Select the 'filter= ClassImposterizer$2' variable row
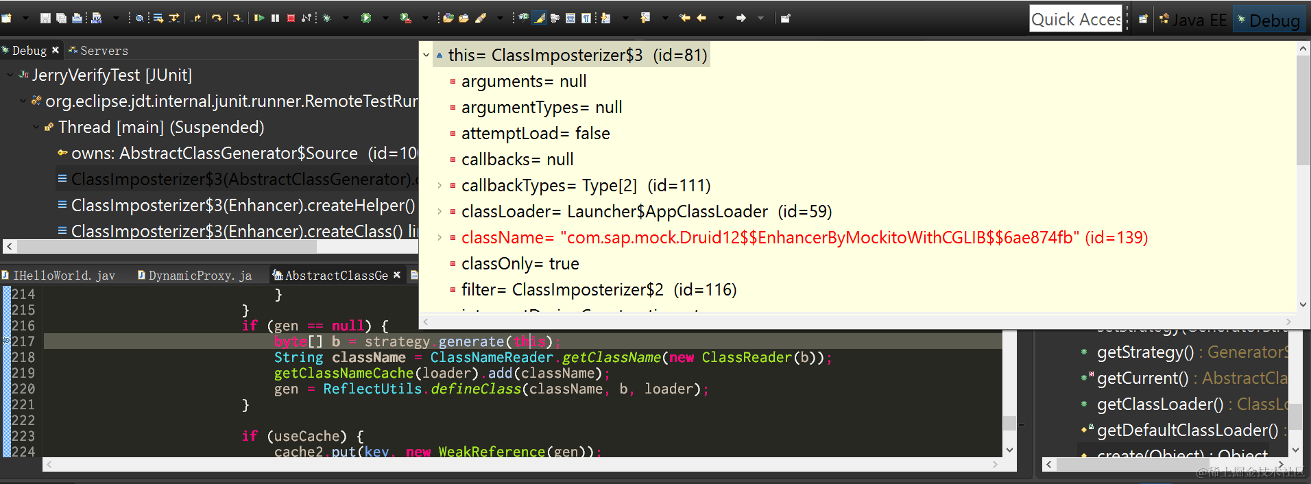Screen dimensions: 1311x484 [599, 290]
